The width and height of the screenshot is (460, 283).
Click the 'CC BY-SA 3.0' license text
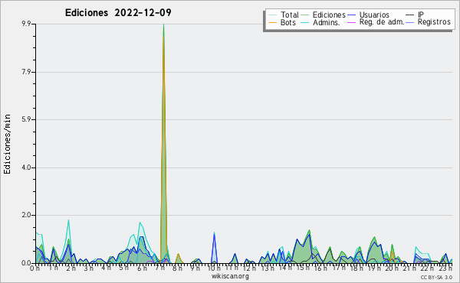pos(436,277)
